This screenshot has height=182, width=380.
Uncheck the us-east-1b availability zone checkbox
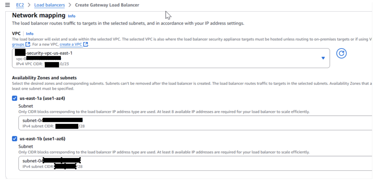[x=15, y=139]
